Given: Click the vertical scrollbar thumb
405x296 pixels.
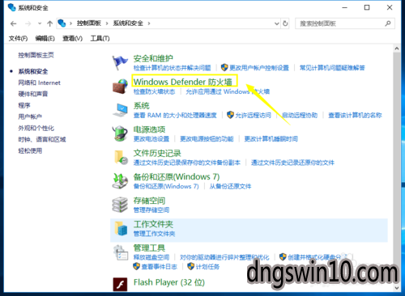Looking at the screenshot, I should 396,167.
